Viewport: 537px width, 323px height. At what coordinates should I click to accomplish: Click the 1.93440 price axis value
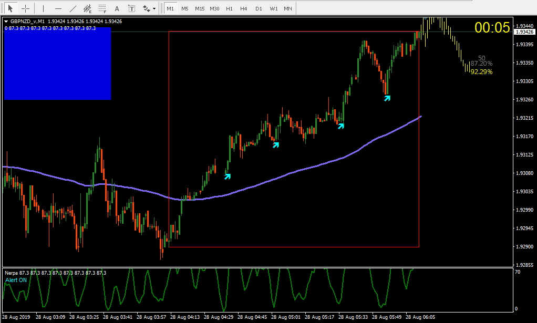coord(525,26)
